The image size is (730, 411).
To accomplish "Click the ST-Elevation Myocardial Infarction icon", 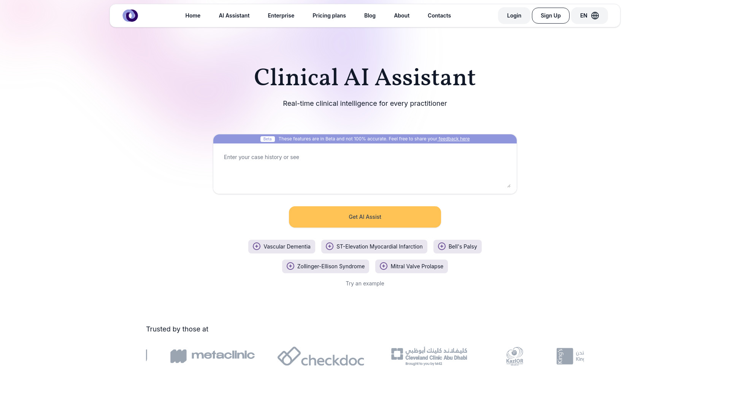I will click(x=329, y=246).
